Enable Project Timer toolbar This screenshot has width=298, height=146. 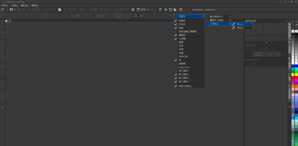pos(189,67)
